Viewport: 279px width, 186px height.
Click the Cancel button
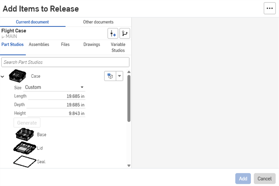coord(265,179)
